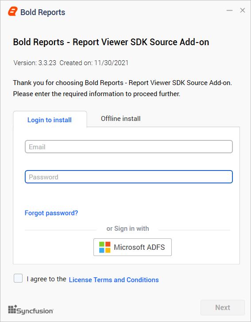Click the "I agree to the" label
The width and height of the screenshot is (251, 322).
pyautogui.click(x=46, y=279)
